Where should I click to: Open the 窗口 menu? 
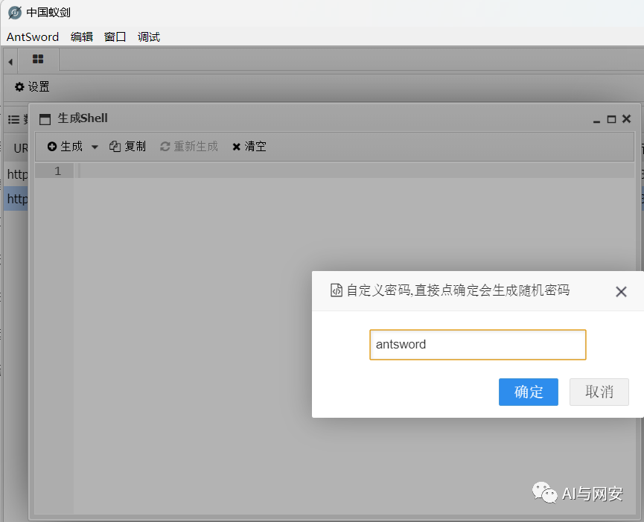point(115,37)
